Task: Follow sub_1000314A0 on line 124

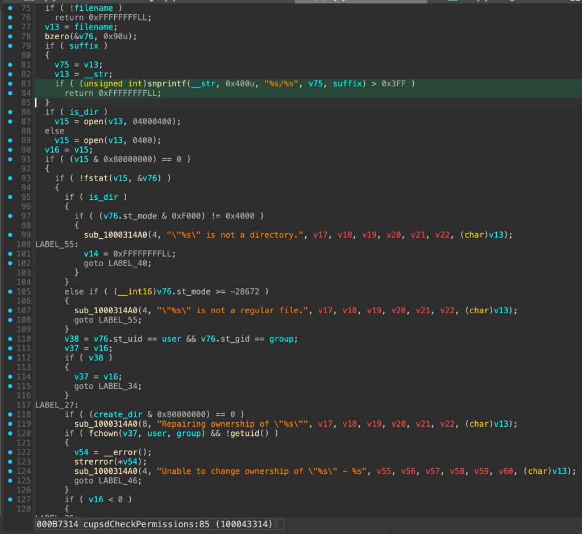Action: [106, 471]
